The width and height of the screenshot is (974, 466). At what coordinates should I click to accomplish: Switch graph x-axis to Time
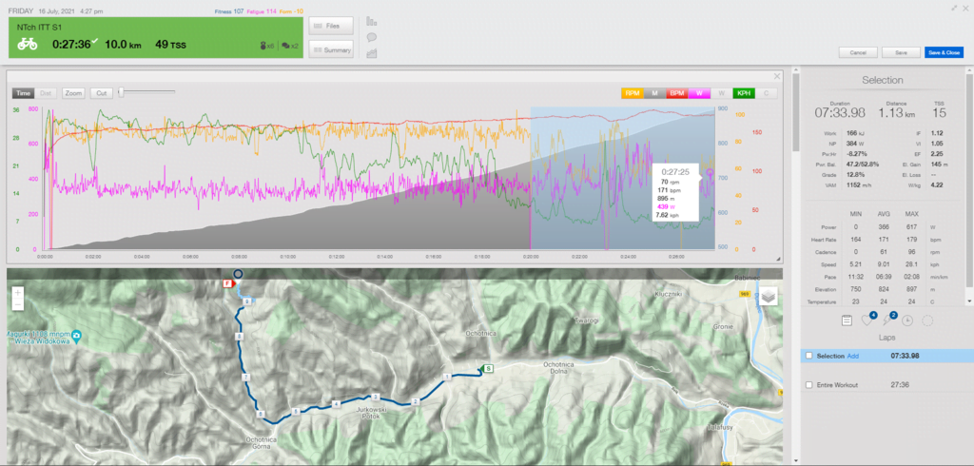click(22, 93)
